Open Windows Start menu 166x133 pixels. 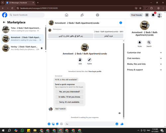[x=3, y=130]
